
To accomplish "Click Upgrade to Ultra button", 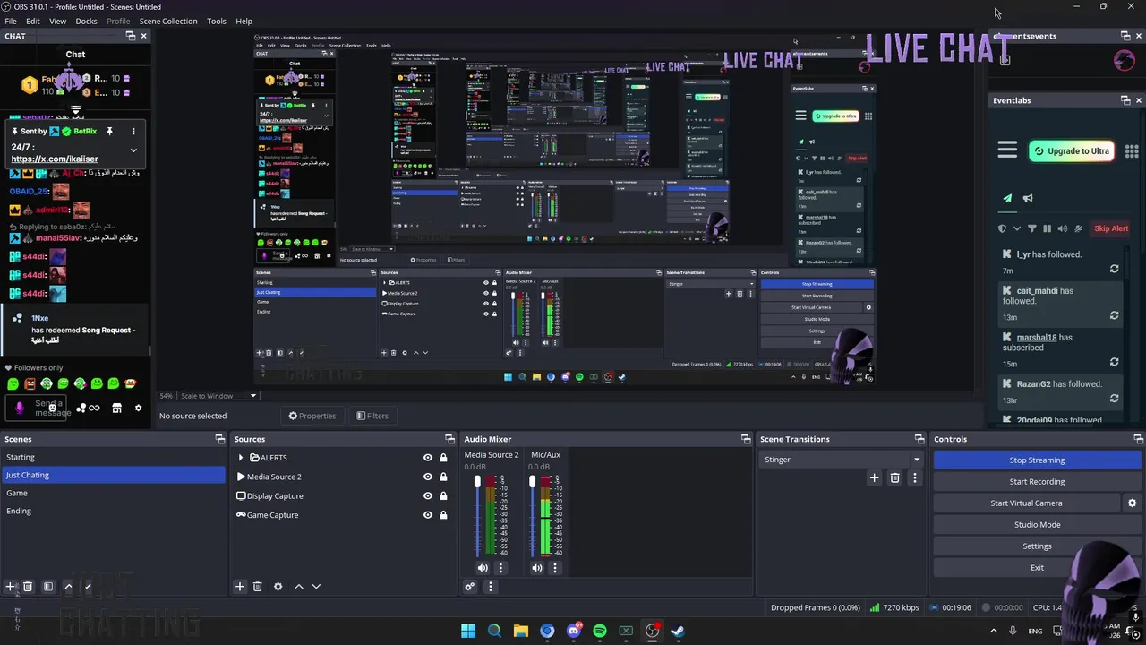I will click(1072, 151).
